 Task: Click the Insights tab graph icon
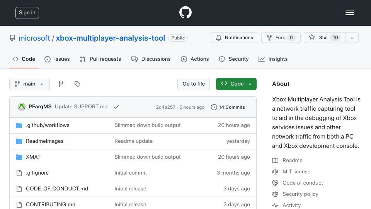262,59
